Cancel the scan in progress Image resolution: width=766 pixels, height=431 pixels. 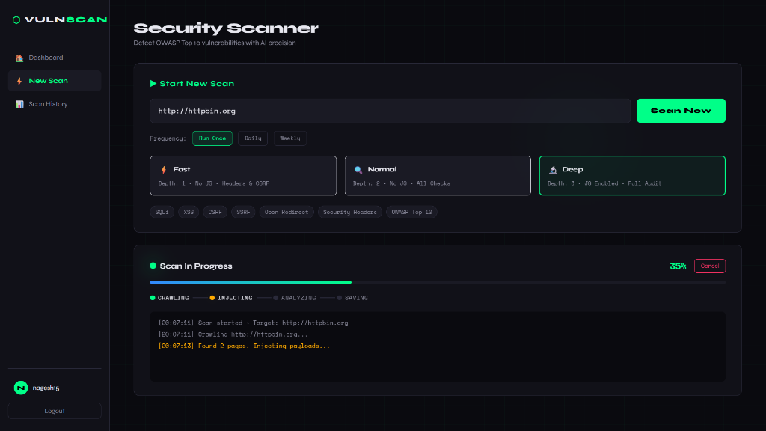pos(710,266)
